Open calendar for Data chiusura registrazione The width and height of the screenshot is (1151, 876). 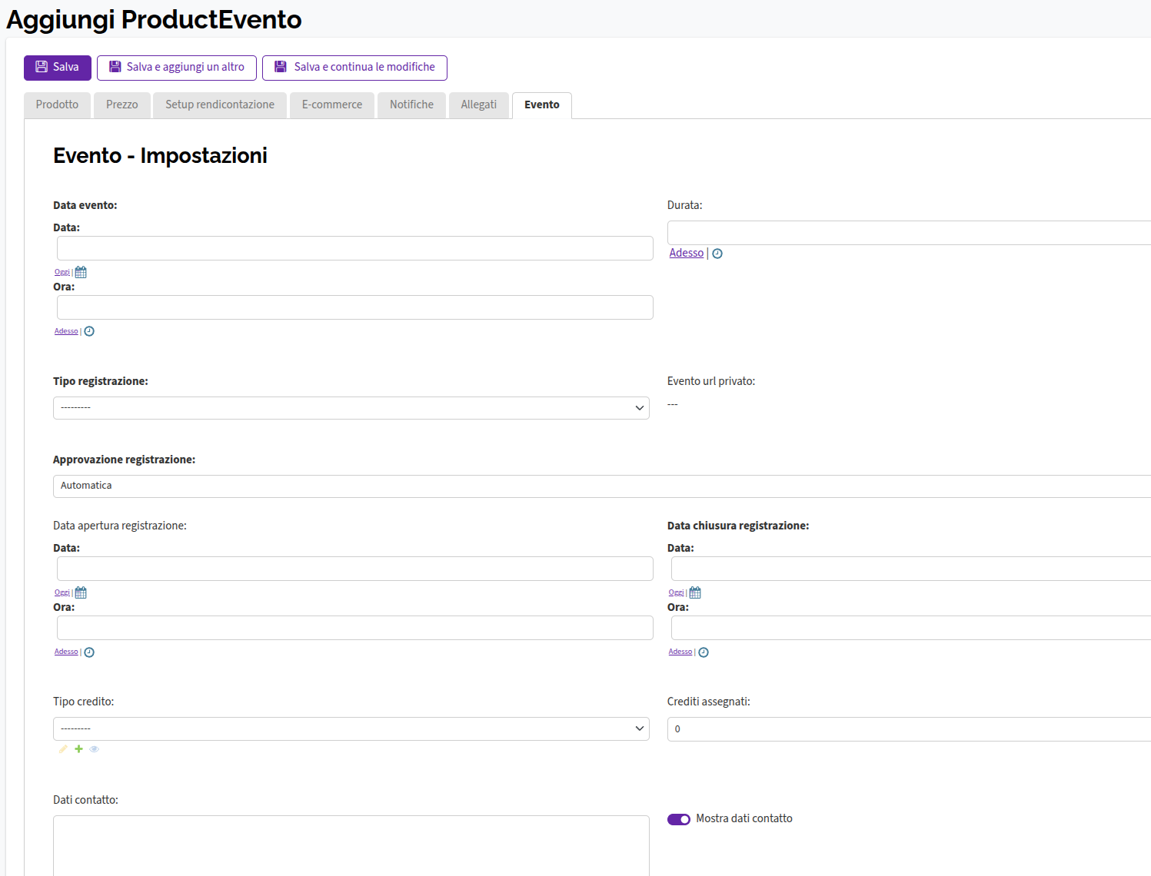click(695, 592)
